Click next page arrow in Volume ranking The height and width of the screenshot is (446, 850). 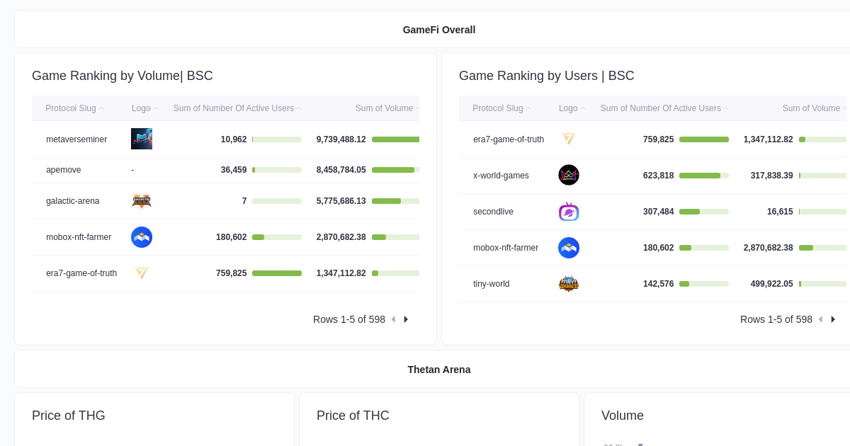(x=405, y=319)
